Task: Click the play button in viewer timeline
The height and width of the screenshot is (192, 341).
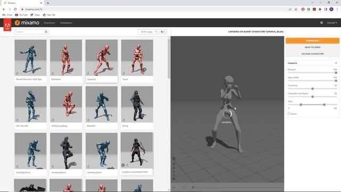Action: [x=174, y=187]
